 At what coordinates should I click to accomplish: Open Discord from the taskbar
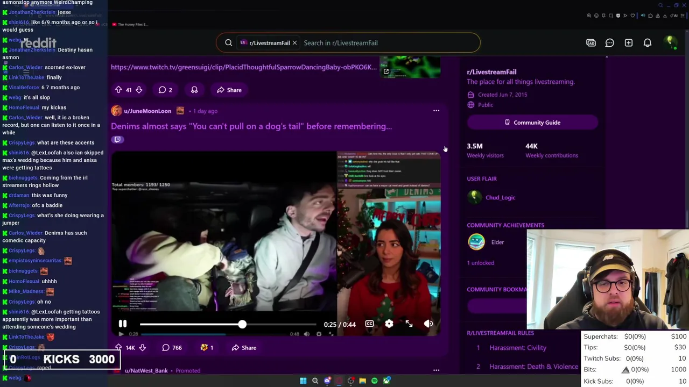[x=327, y=381]
